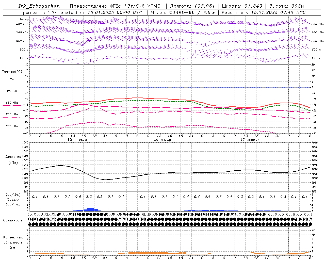Click the 0.7 three-hour precipitation value

click(x=218, y=197)
